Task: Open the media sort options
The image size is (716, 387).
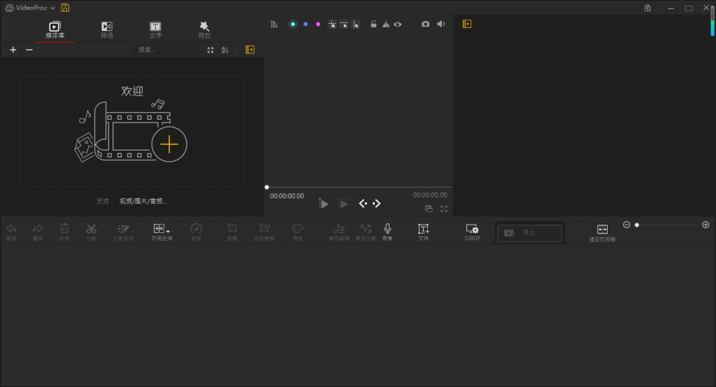Action: click(224, 50)
